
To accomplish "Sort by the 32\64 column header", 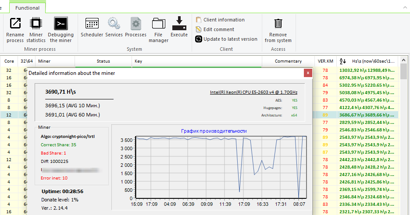I will tap(27, 61).
